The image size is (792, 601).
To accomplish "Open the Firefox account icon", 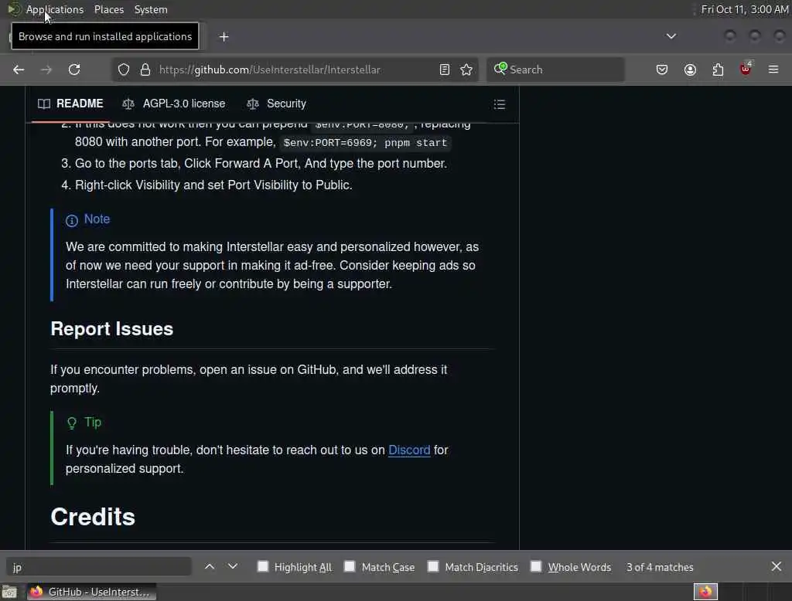I will 690,70.
